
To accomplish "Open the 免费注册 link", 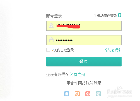I will coord(77,74).
